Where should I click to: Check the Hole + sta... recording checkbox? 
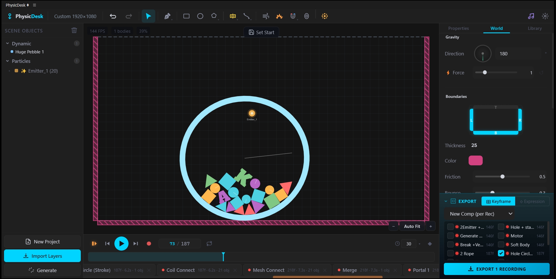point(501,227)
